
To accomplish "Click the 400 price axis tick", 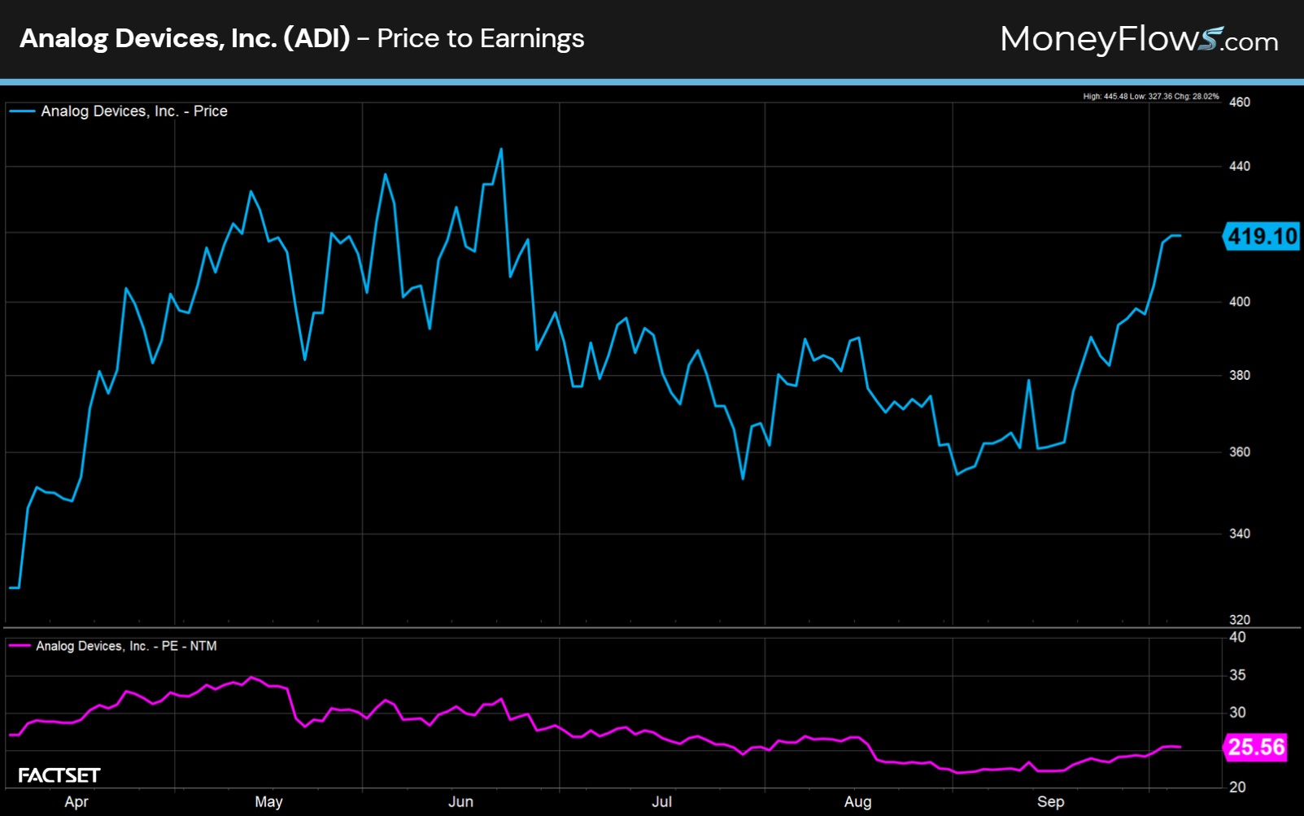I will [1240, 302].
